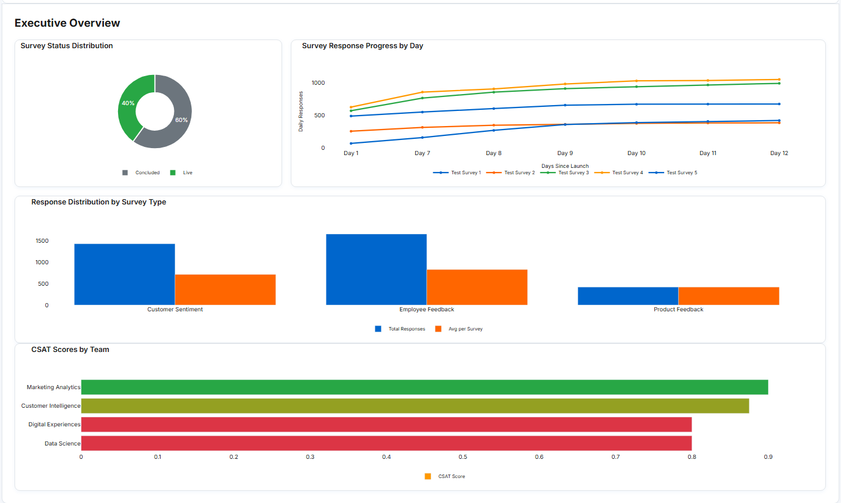Toggle Test Survey 3 in the line legend
This screenshot has width=841, height=503.
(x=565, y=173)
